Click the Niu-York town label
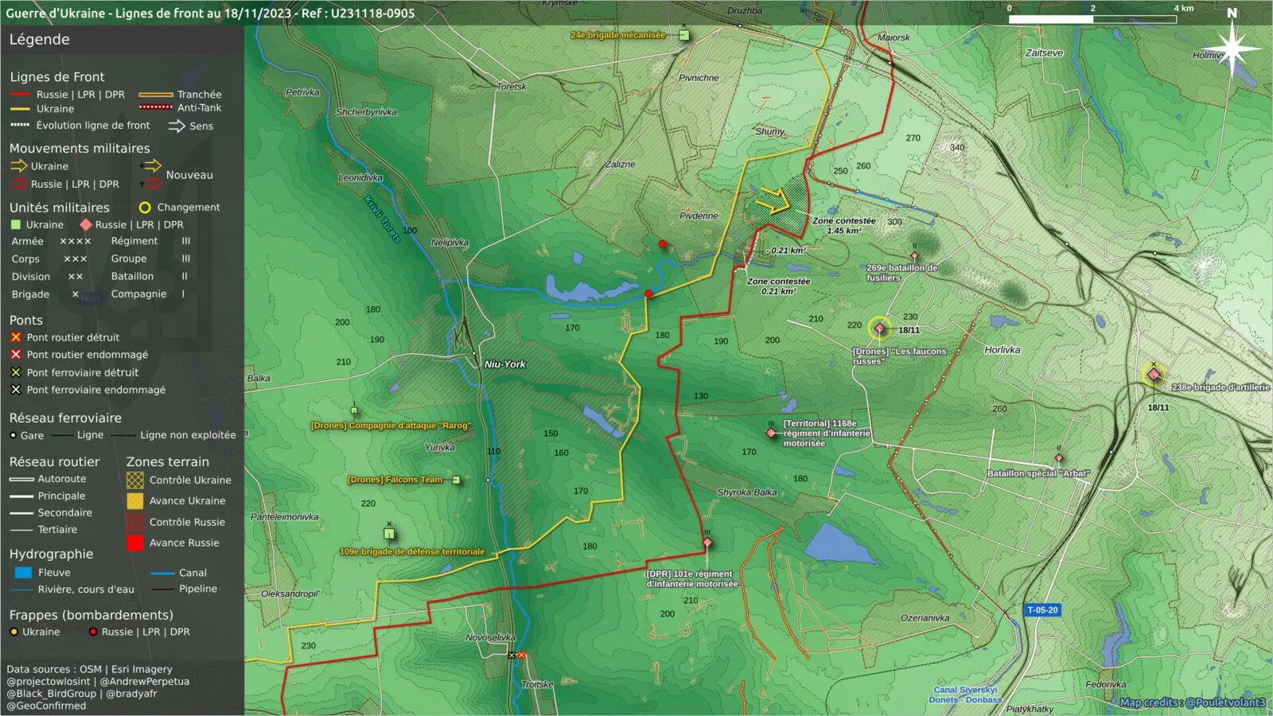This screenshot has height=716, width=1273. pos(505,364)
